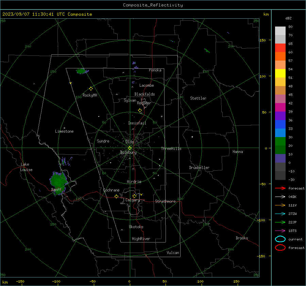Click the Didsbury label
This screenshot has width=306, height=286.
[128, 152]
